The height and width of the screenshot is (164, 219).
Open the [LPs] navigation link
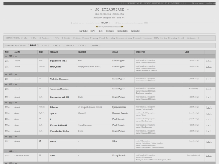tap(93, 31)
